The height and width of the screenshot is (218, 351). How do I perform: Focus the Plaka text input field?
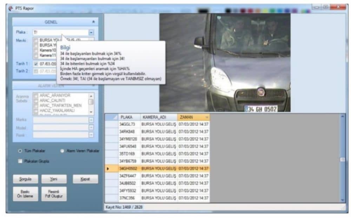click(61, 33)
